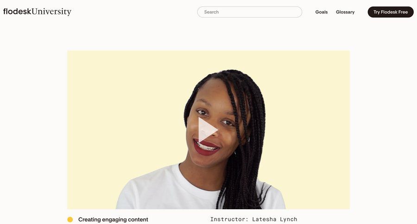
Task: Click the 'University' word in the logo
Action: (x=51, y=12)
